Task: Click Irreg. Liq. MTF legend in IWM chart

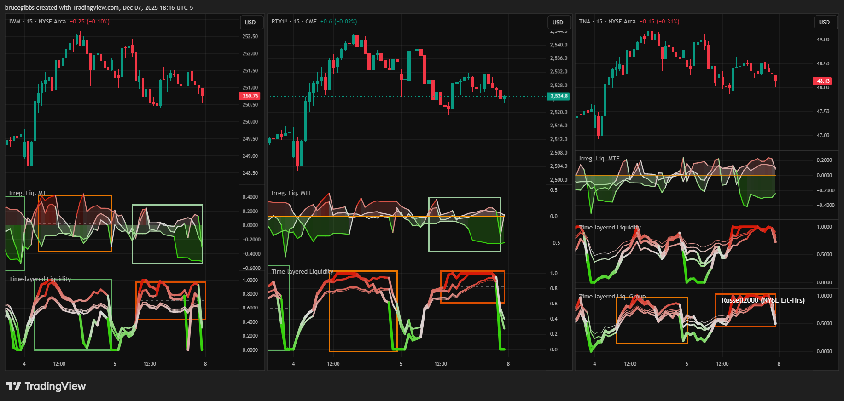Action: tap(29, 193)
